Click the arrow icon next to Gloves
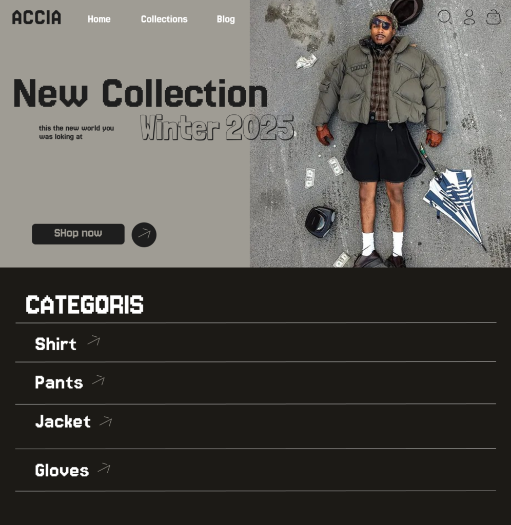The height and width of the screenshot is (525, 511). [104, 468]
